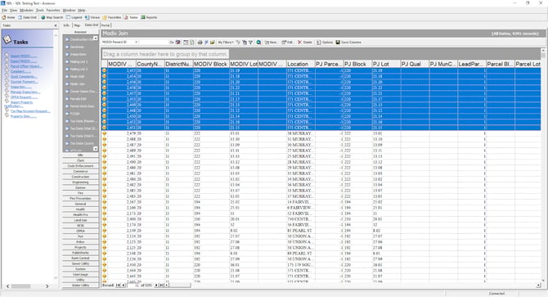548x297 pixels.
Task: Click the PJ Block column header
Action: pyautogui.click(x=357, y=64)
